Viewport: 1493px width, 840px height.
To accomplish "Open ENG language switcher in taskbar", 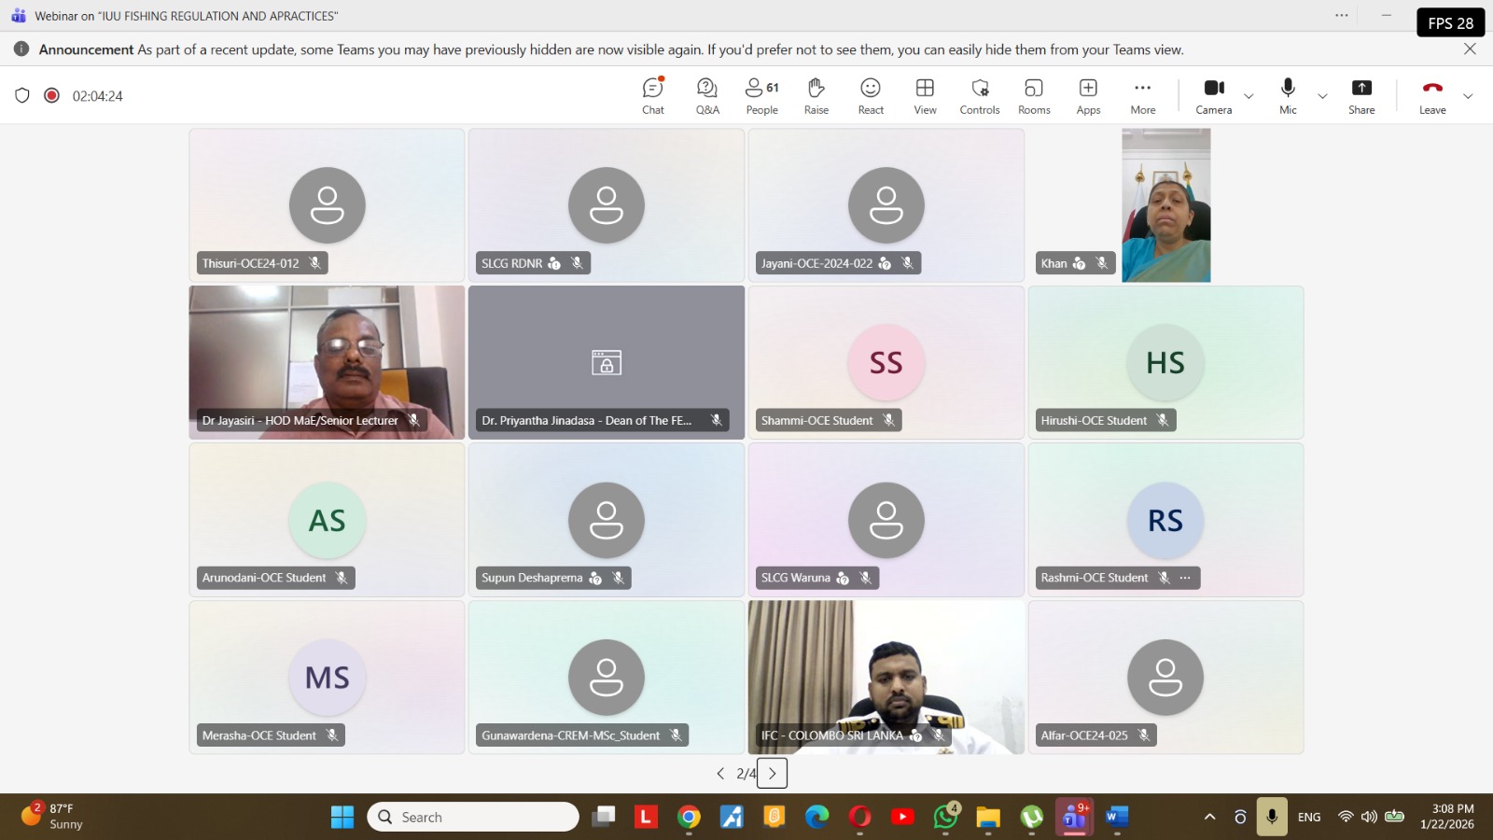I will click(x=1309, y=817).
